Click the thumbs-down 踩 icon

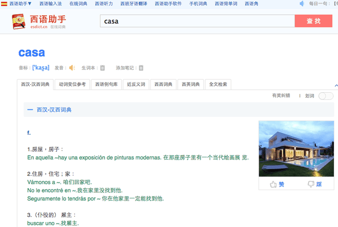click(310, 184)
